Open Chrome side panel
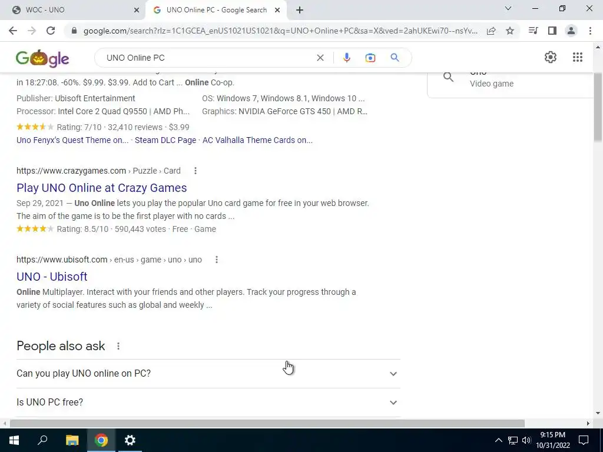Screen dimensions: 603x452 552,31
